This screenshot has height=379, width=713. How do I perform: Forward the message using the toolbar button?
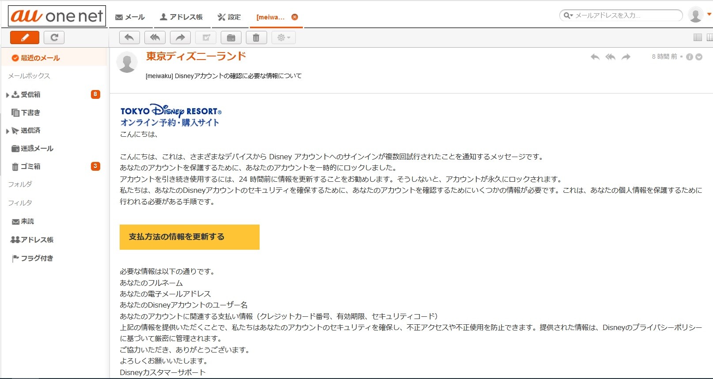180,38
